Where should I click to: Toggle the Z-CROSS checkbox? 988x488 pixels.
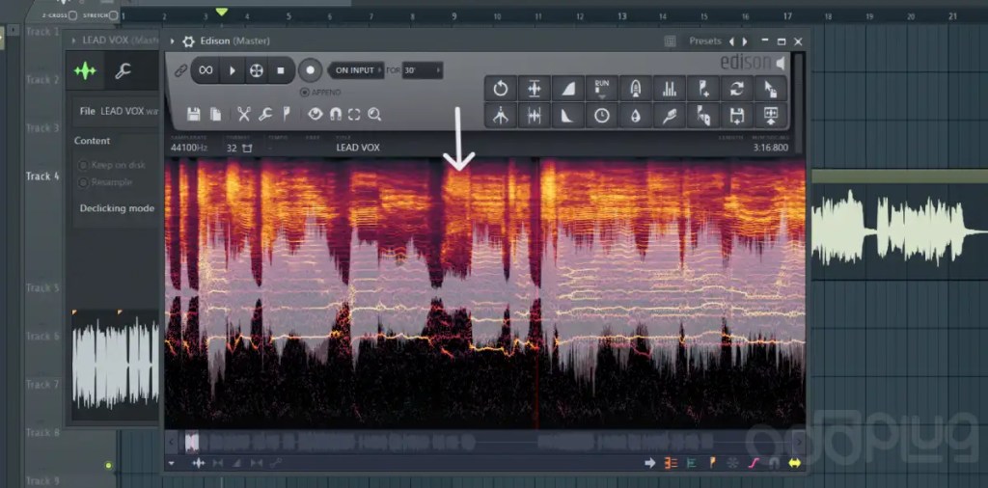[x=72, y=15]
